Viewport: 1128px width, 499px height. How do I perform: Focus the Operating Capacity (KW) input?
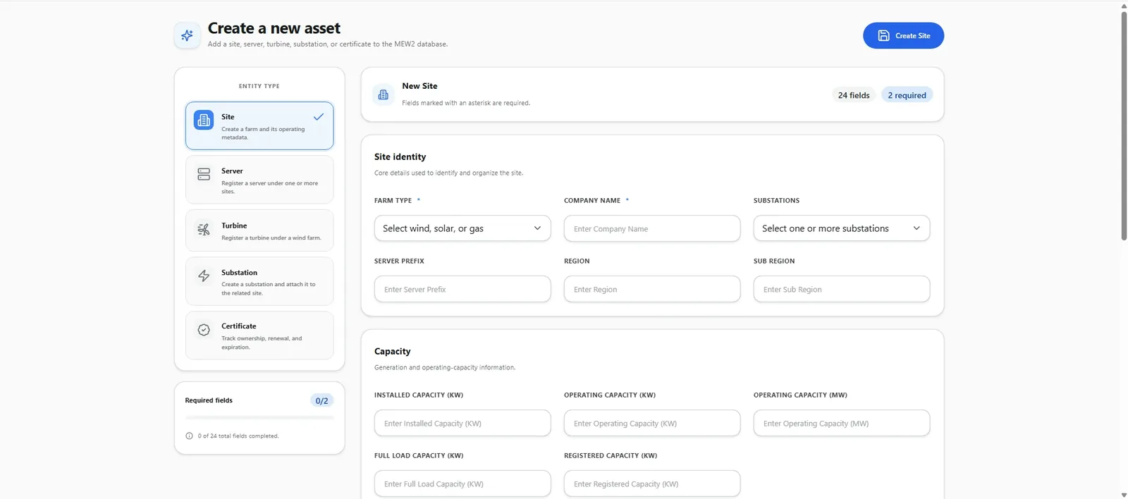coord(652,423)
